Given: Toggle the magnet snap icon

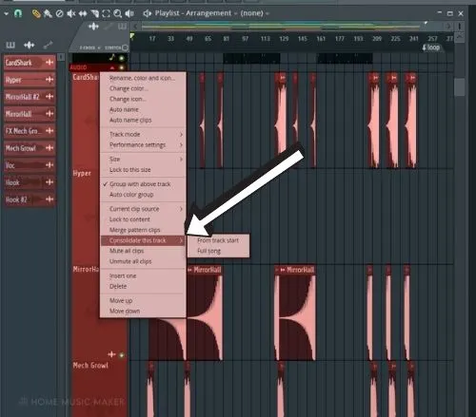Looking at the screenshot, I should click(18, 13).
